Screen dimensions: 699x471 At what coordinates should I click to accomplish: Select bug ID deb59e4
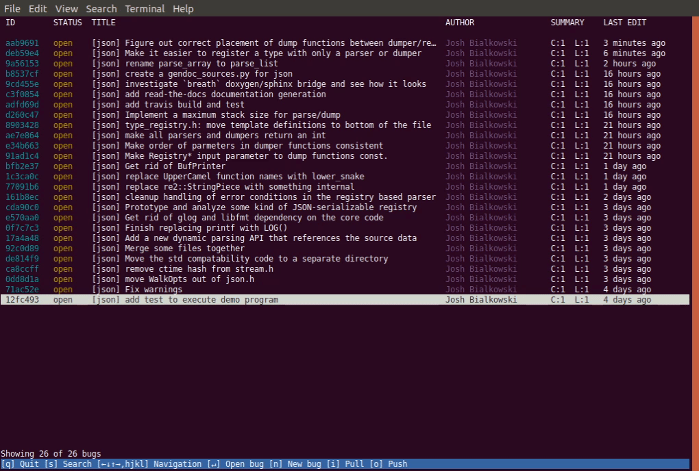[22, 53]
